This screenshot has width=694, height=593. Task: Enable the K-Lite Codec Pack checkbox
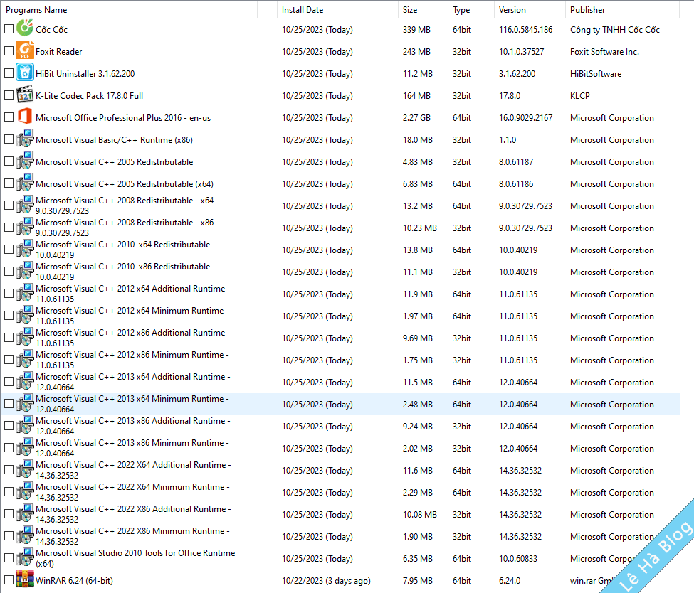(9, 95)
